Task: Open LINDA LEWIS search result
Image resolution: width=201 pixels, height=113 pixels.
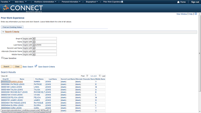Action: 16,87
